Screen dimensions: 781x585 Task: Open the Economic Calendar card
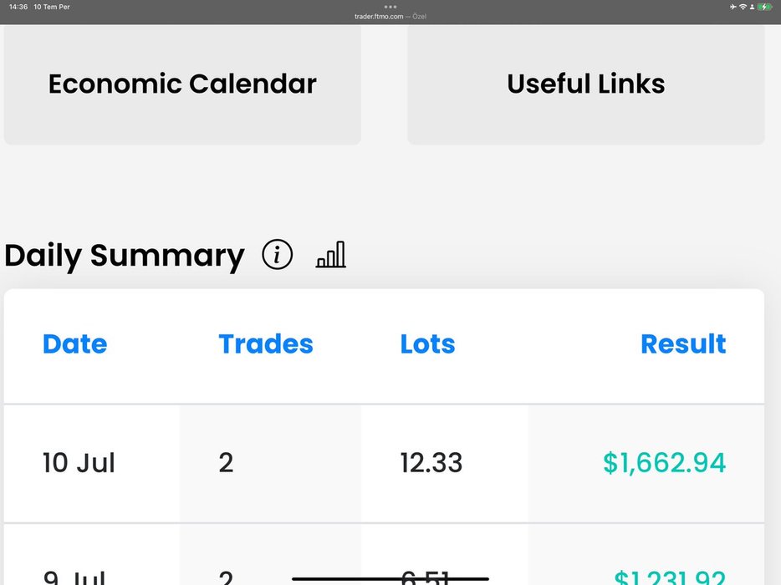click(x=182, y=84)
